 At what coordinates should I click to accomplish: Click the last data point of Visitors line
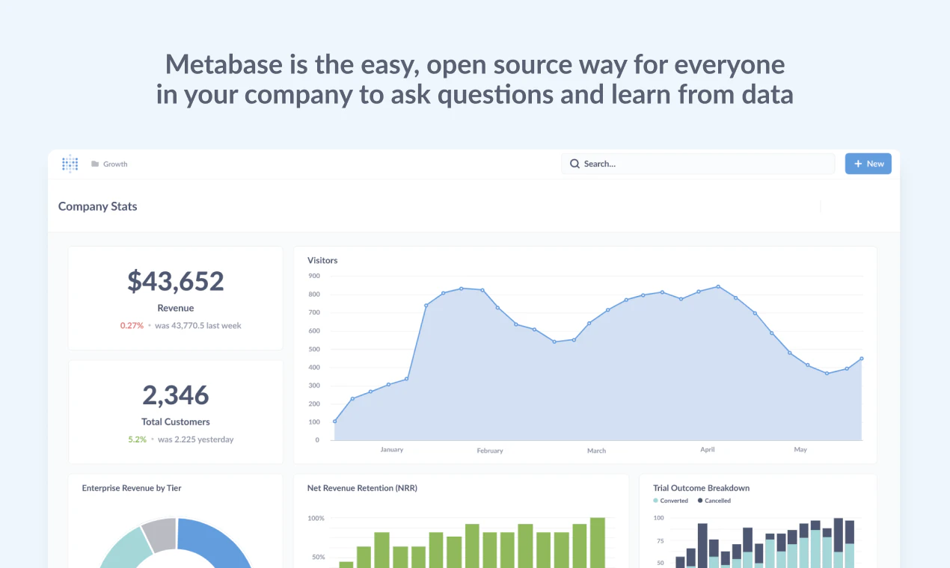pyautogui.click(x=862, y=359)
